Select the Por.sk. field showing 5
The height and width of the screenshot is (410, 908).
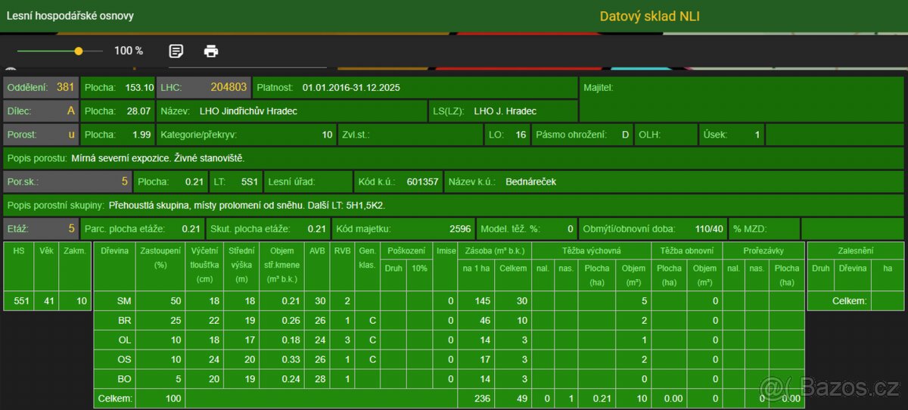[67, 182]
